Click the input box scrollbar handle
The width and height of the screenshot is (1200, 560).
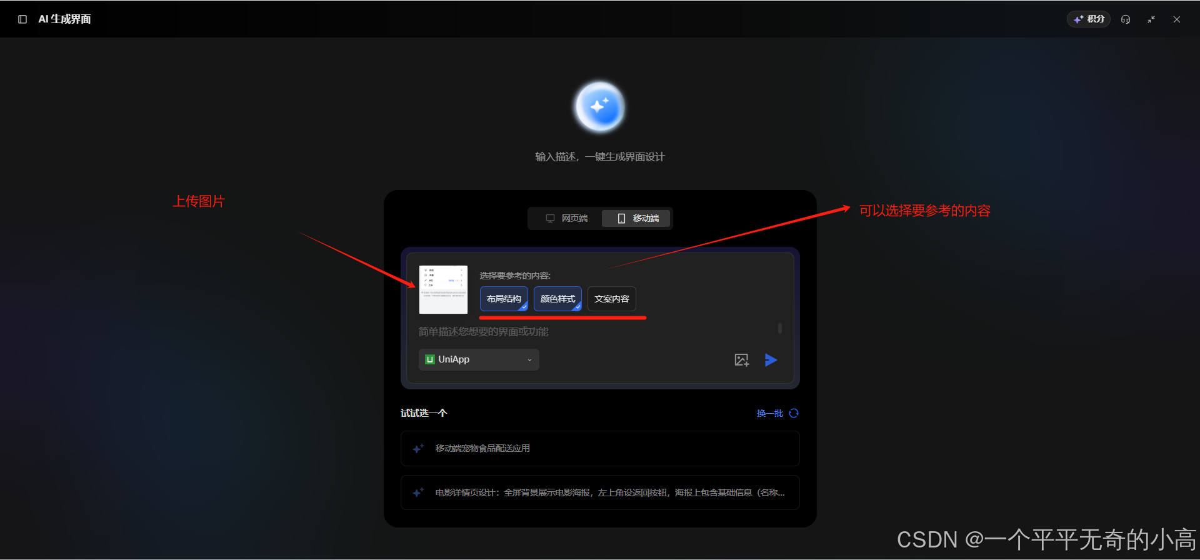point(779,328)
